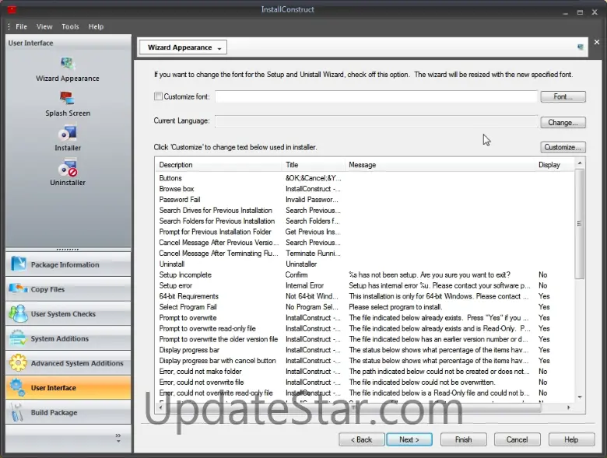Select the User System Checks section
Viewport: 607px width, 458px height.
[x=68, y=313]
